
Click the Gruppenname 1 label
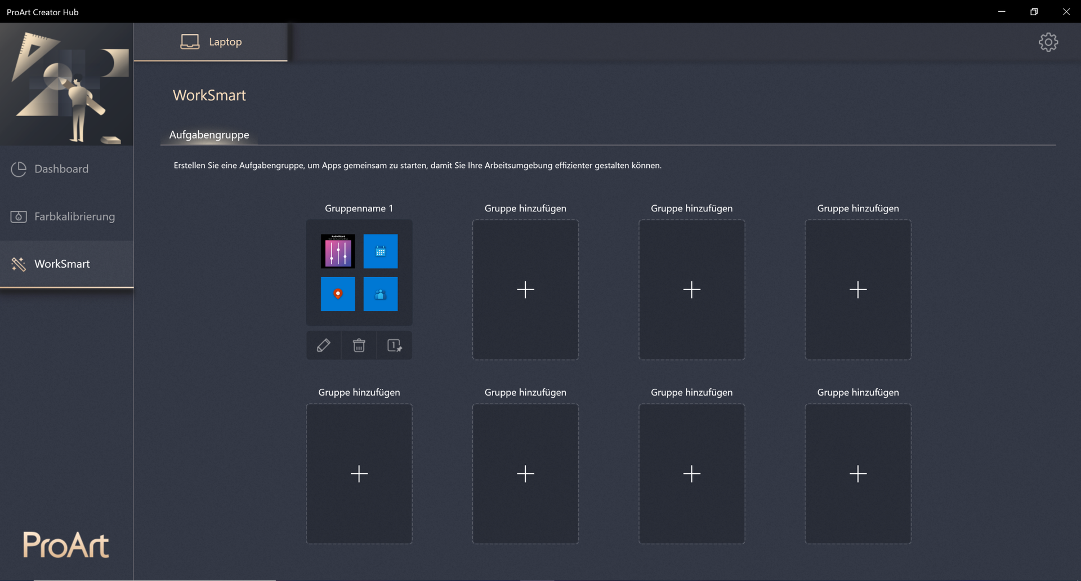pyautogui.click(x=359, y=209)
